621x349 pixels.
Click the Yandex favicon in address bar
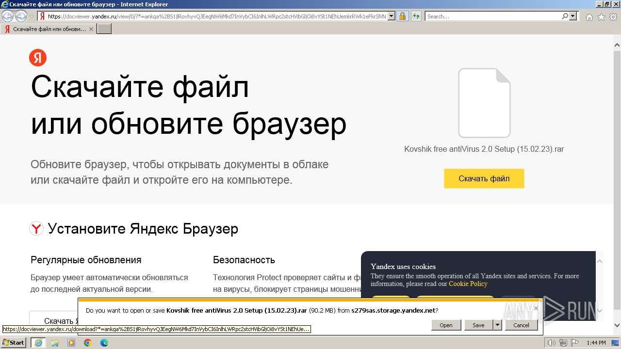point(42,16)
